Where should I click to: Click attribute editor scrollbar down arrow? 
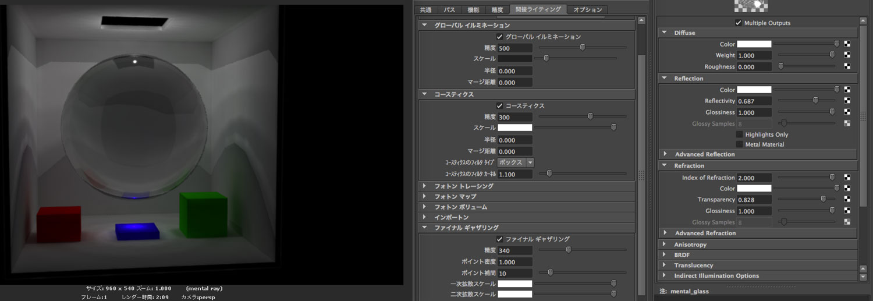tap(863, 277)
